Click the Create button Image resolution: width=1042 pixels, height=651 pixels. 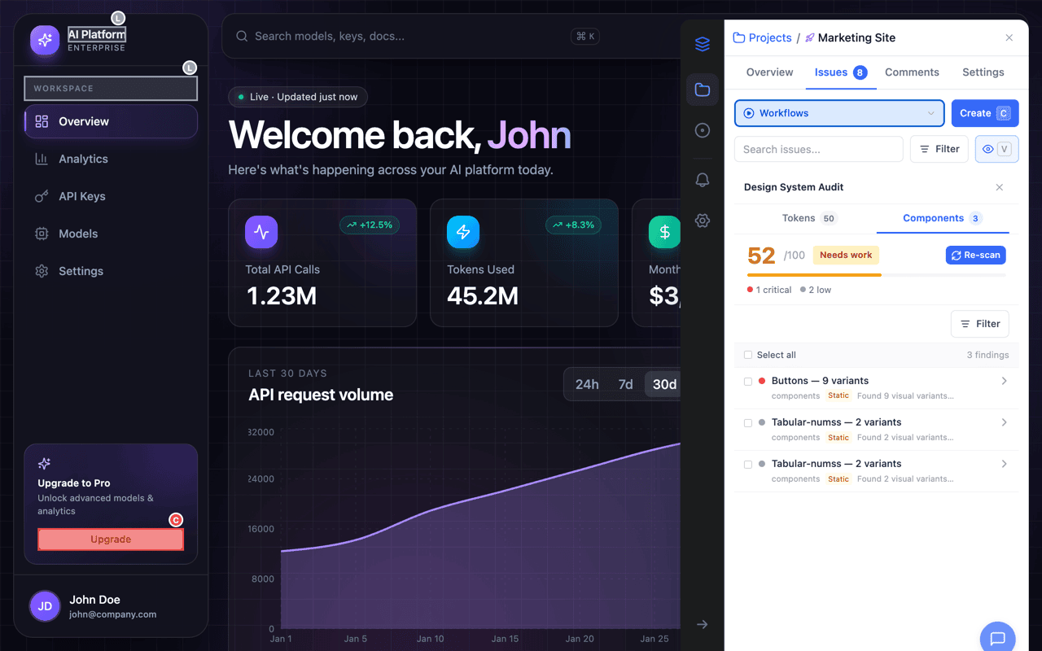pyautogui.click(x=985, y=113)
